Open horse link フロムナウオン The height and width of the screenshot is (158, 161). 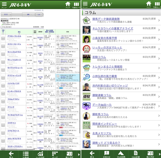pyautogui.click(x=13, y=99)
